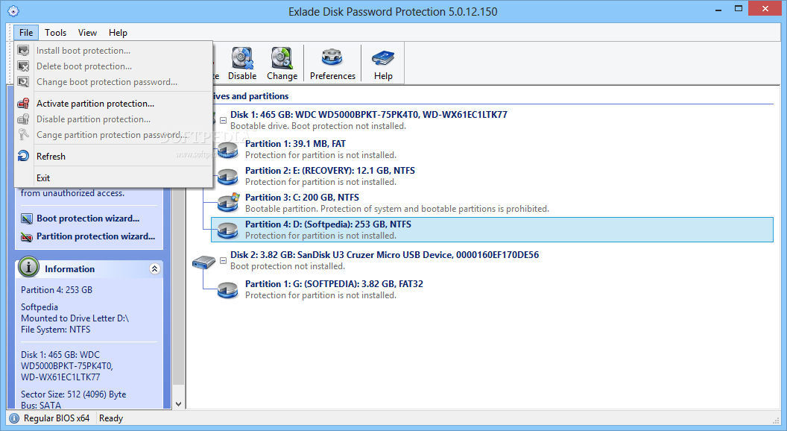This screenshot has height=431, width=787.
Task: Click 'File System: NTFS' info text
Action: tap(56, 330)
